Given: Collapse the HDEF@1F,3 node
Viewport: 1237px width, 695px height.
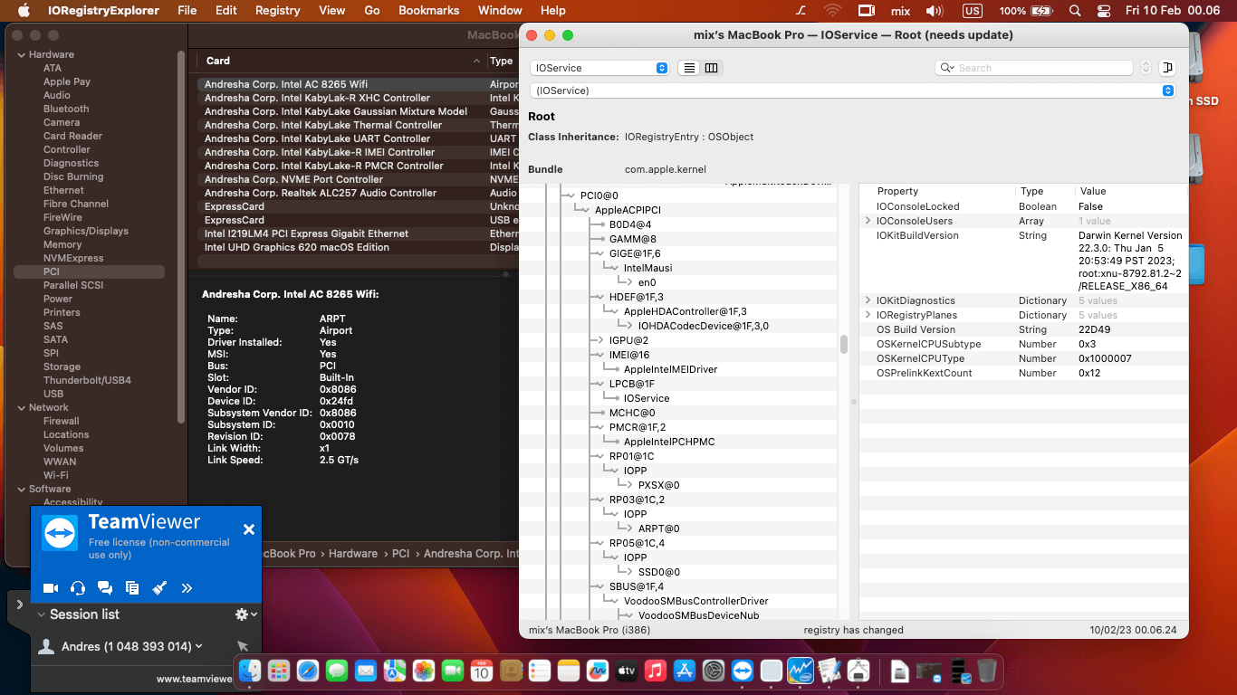Looking at the screenshot, I should (x=598, y=297).
